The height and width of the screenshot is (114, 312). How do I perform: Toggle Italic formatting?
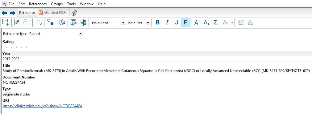pyautogui.click(x=167, y=23)
